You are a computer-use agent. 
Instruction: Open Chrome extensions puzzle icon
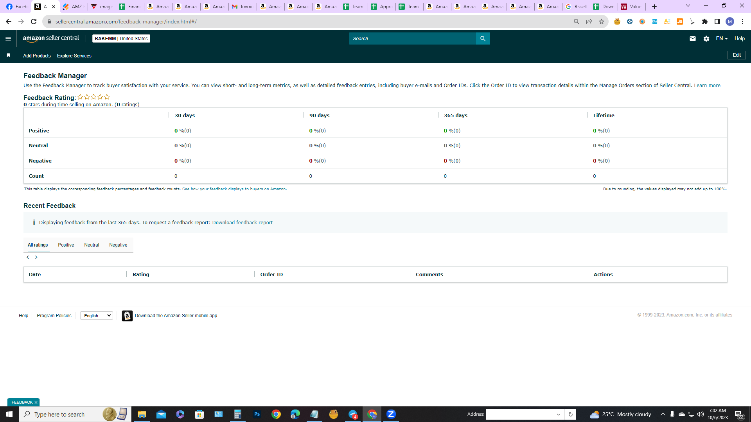[x=705, y=21]
